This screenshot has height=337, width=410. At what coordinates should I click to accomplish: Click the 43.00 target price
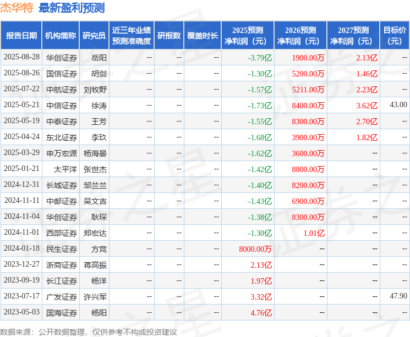(398, 105)
